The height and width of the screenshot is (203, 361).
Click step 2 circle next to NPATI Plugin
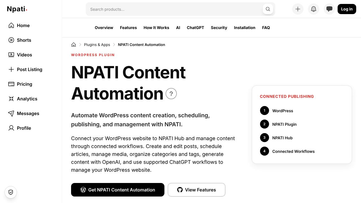(x=265, y=124)
